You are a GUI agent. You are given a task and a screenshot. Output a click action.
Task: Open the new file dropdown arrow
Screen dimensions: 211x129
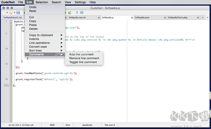pos(7,13)
